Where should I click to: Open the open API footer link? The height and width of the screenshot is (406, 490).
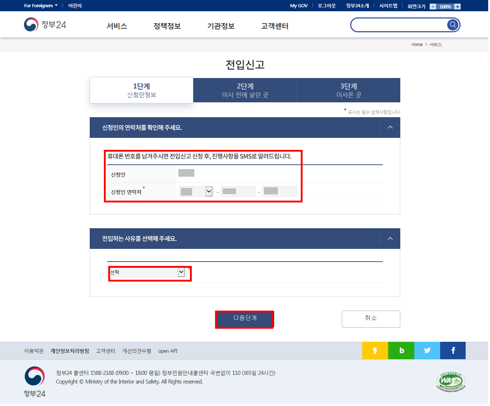(168, 351)
